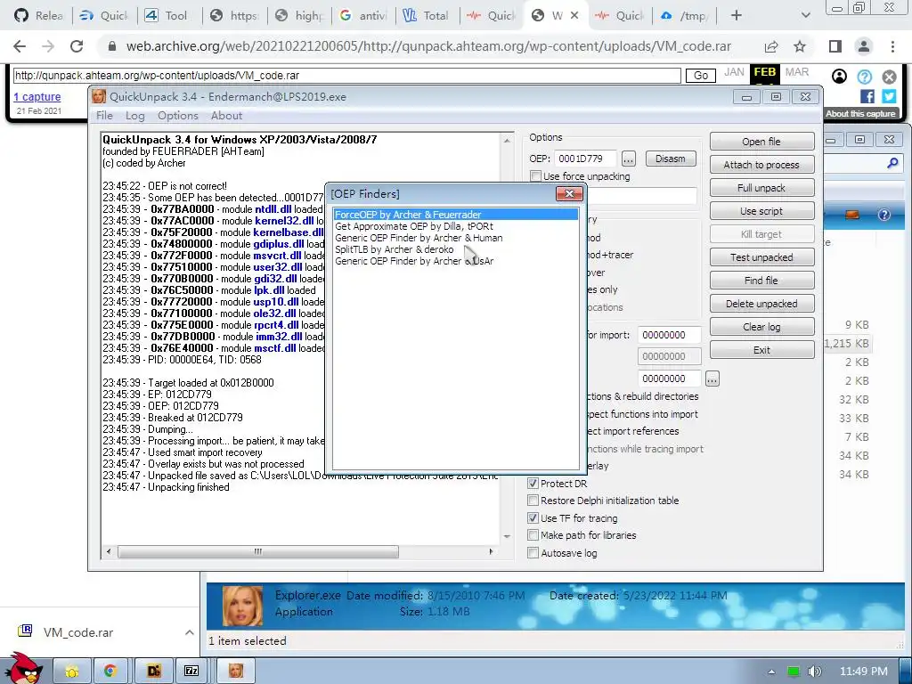This screenshot has width=912, height=684.
Task: Click the Full unpack button
Action: click(x=761, y=188)
